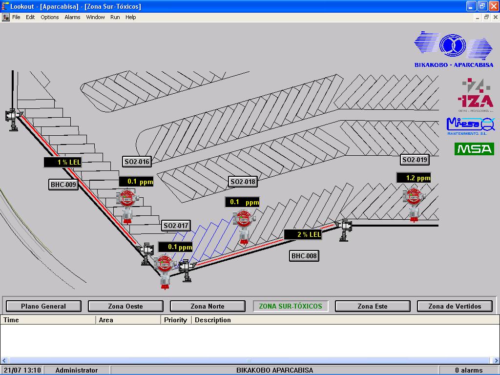Click the BHC-008 label
Image resolution: width=500 pixels, height=375 pixels.
click(304, 256)
